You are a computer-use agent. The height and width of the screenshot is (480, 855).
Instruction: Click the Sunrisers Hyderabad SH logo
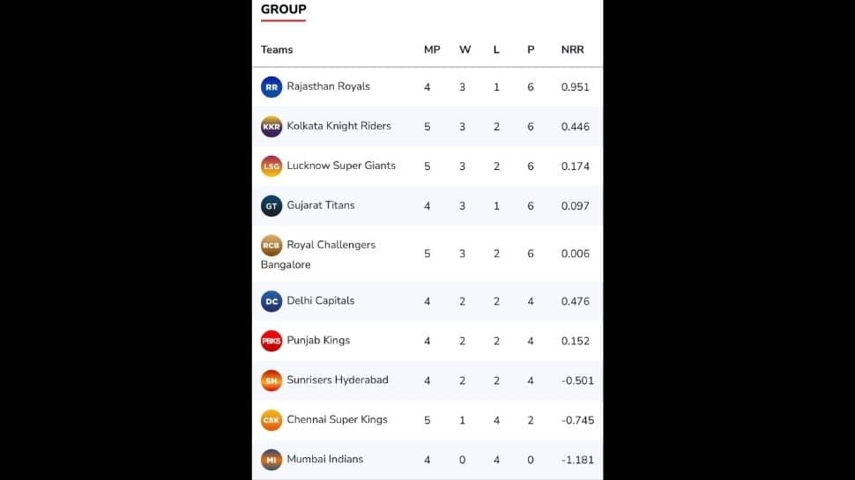coord(271,380)
